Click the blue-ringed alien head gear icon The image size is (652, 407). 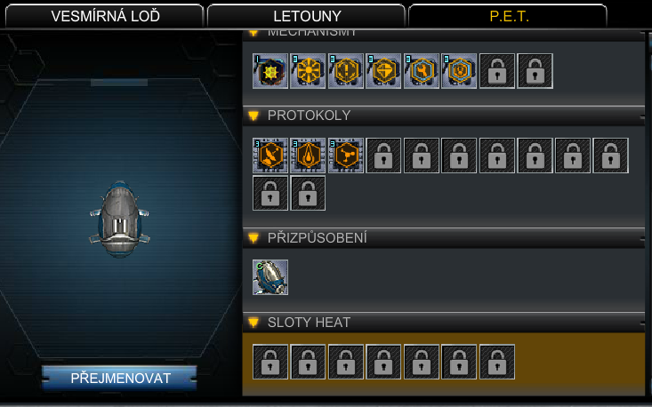[459, 71]
